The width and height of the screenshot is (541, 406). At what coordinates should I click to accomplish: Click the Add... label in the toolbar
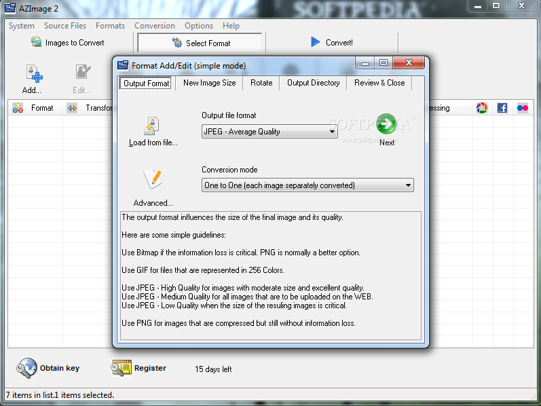pyautogui.click(x=31, y=90)
